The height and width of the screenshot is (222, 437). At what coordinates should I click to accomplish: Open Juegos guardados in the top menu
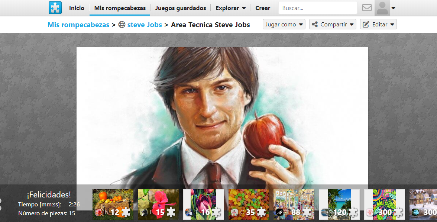click(181, 8)
